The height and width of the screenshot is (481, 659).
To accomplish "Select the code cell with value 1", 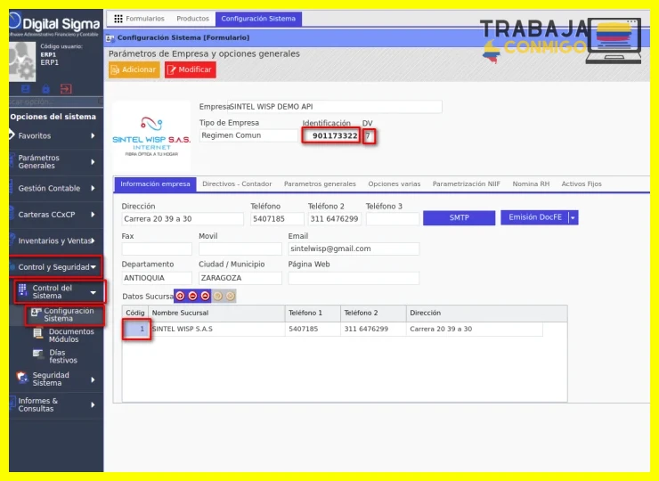I will point(135,329).
